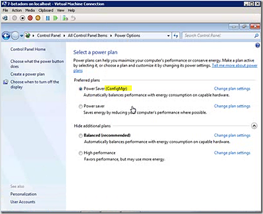Viewport: 263px width, 214px height.
Task: Change plan settings for Balanced plan
Action: click(232, 135)
